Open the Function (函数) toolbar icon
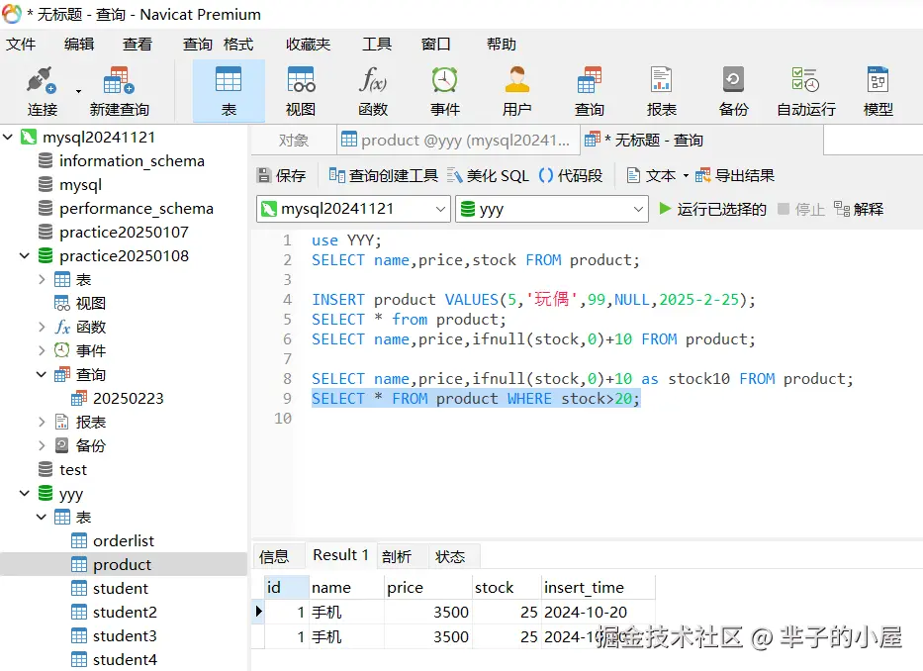 pyautogui.click(x=373, y=91)
